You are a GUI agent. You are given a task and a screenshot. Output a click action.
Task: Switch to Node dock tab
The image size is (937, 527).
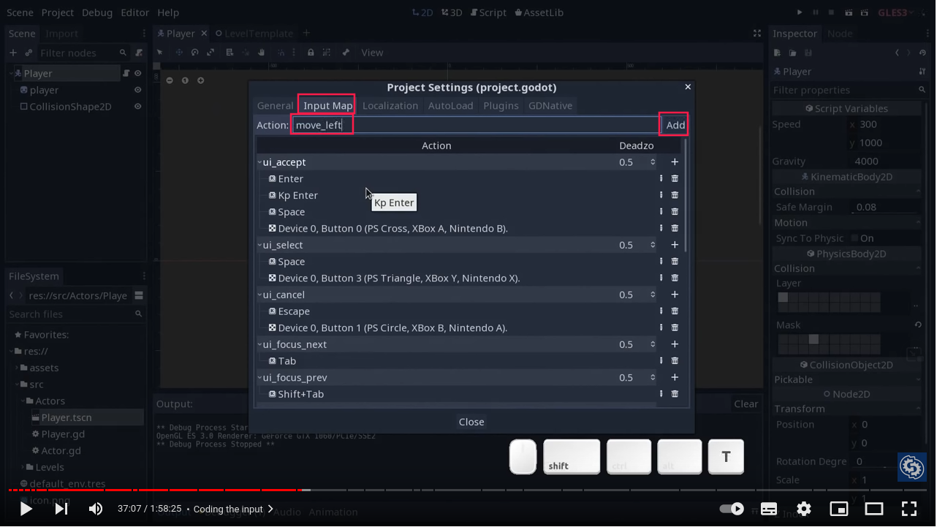pos(840,34)
